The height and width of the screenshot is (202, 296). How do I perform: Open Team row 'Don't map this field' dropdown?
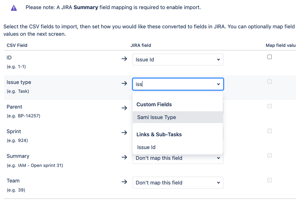coord(178,182)
